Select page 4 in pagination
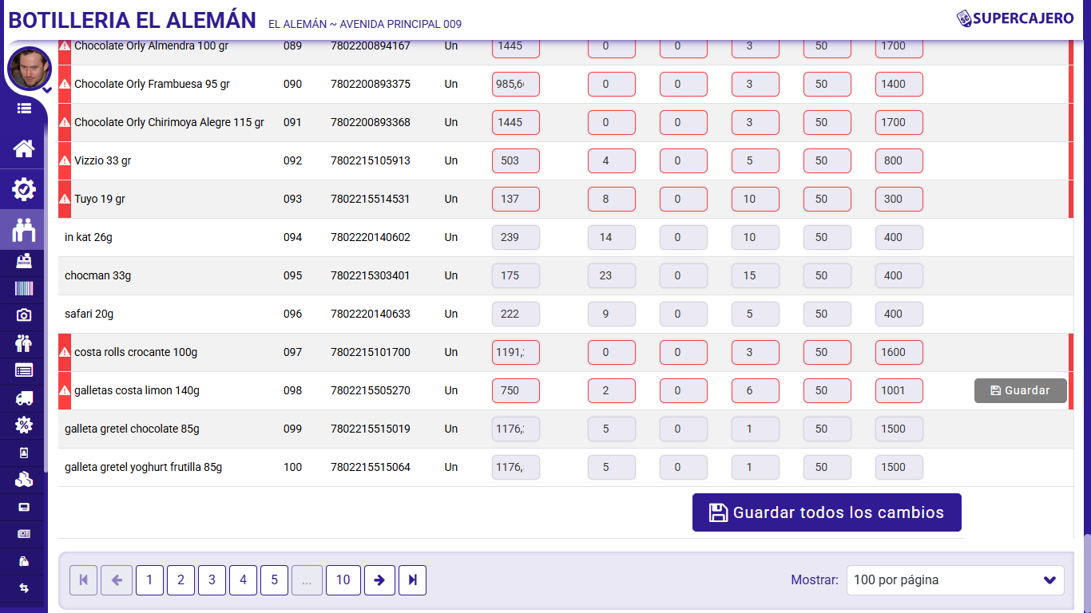 243,580
